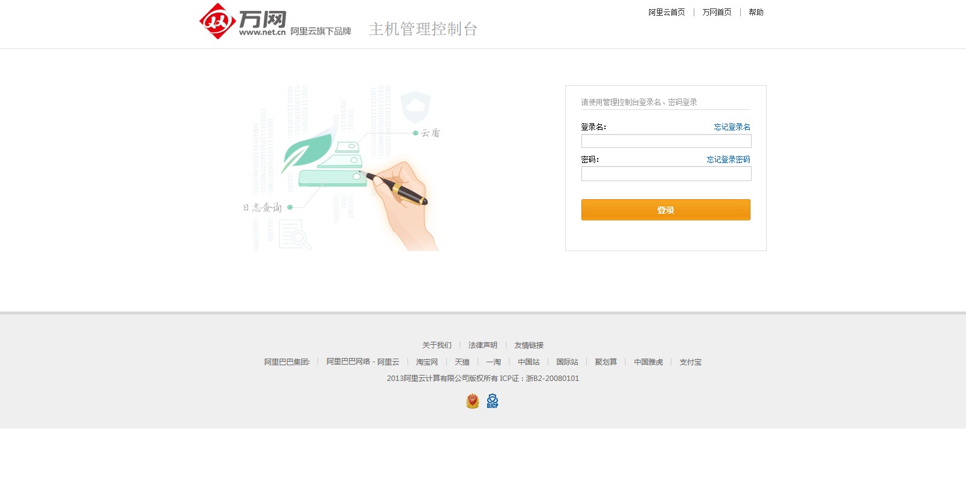966x486 pixels.
Task: Open 友情链接 footer link
Action: click(x=529, y=345)
